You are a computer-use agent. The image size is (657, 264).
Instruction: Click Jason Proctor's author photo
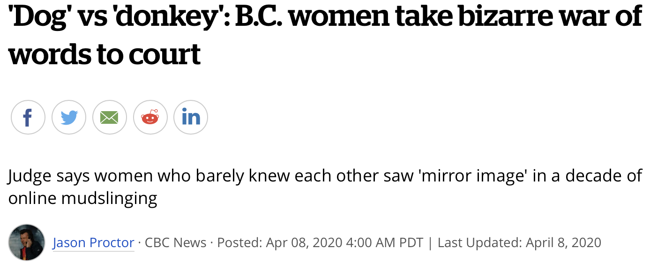click(x=27, y=242)
